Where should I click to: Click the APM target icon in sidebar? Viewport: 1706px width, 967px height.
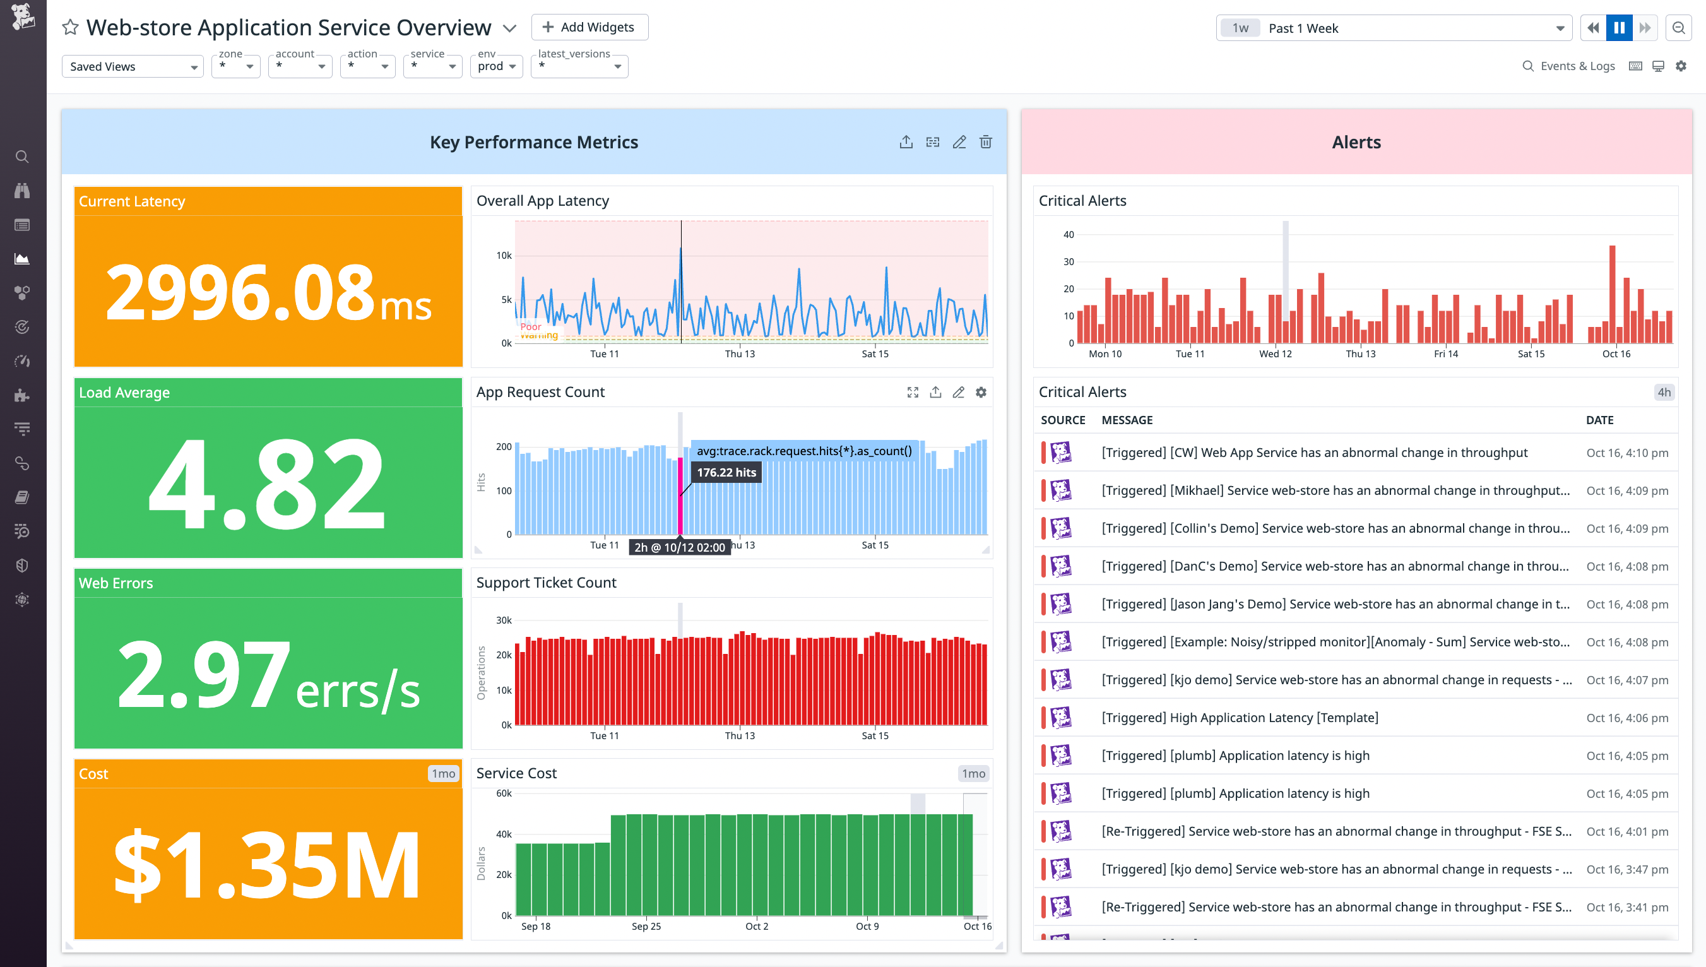pyautogui.click(x=22, y=327)
